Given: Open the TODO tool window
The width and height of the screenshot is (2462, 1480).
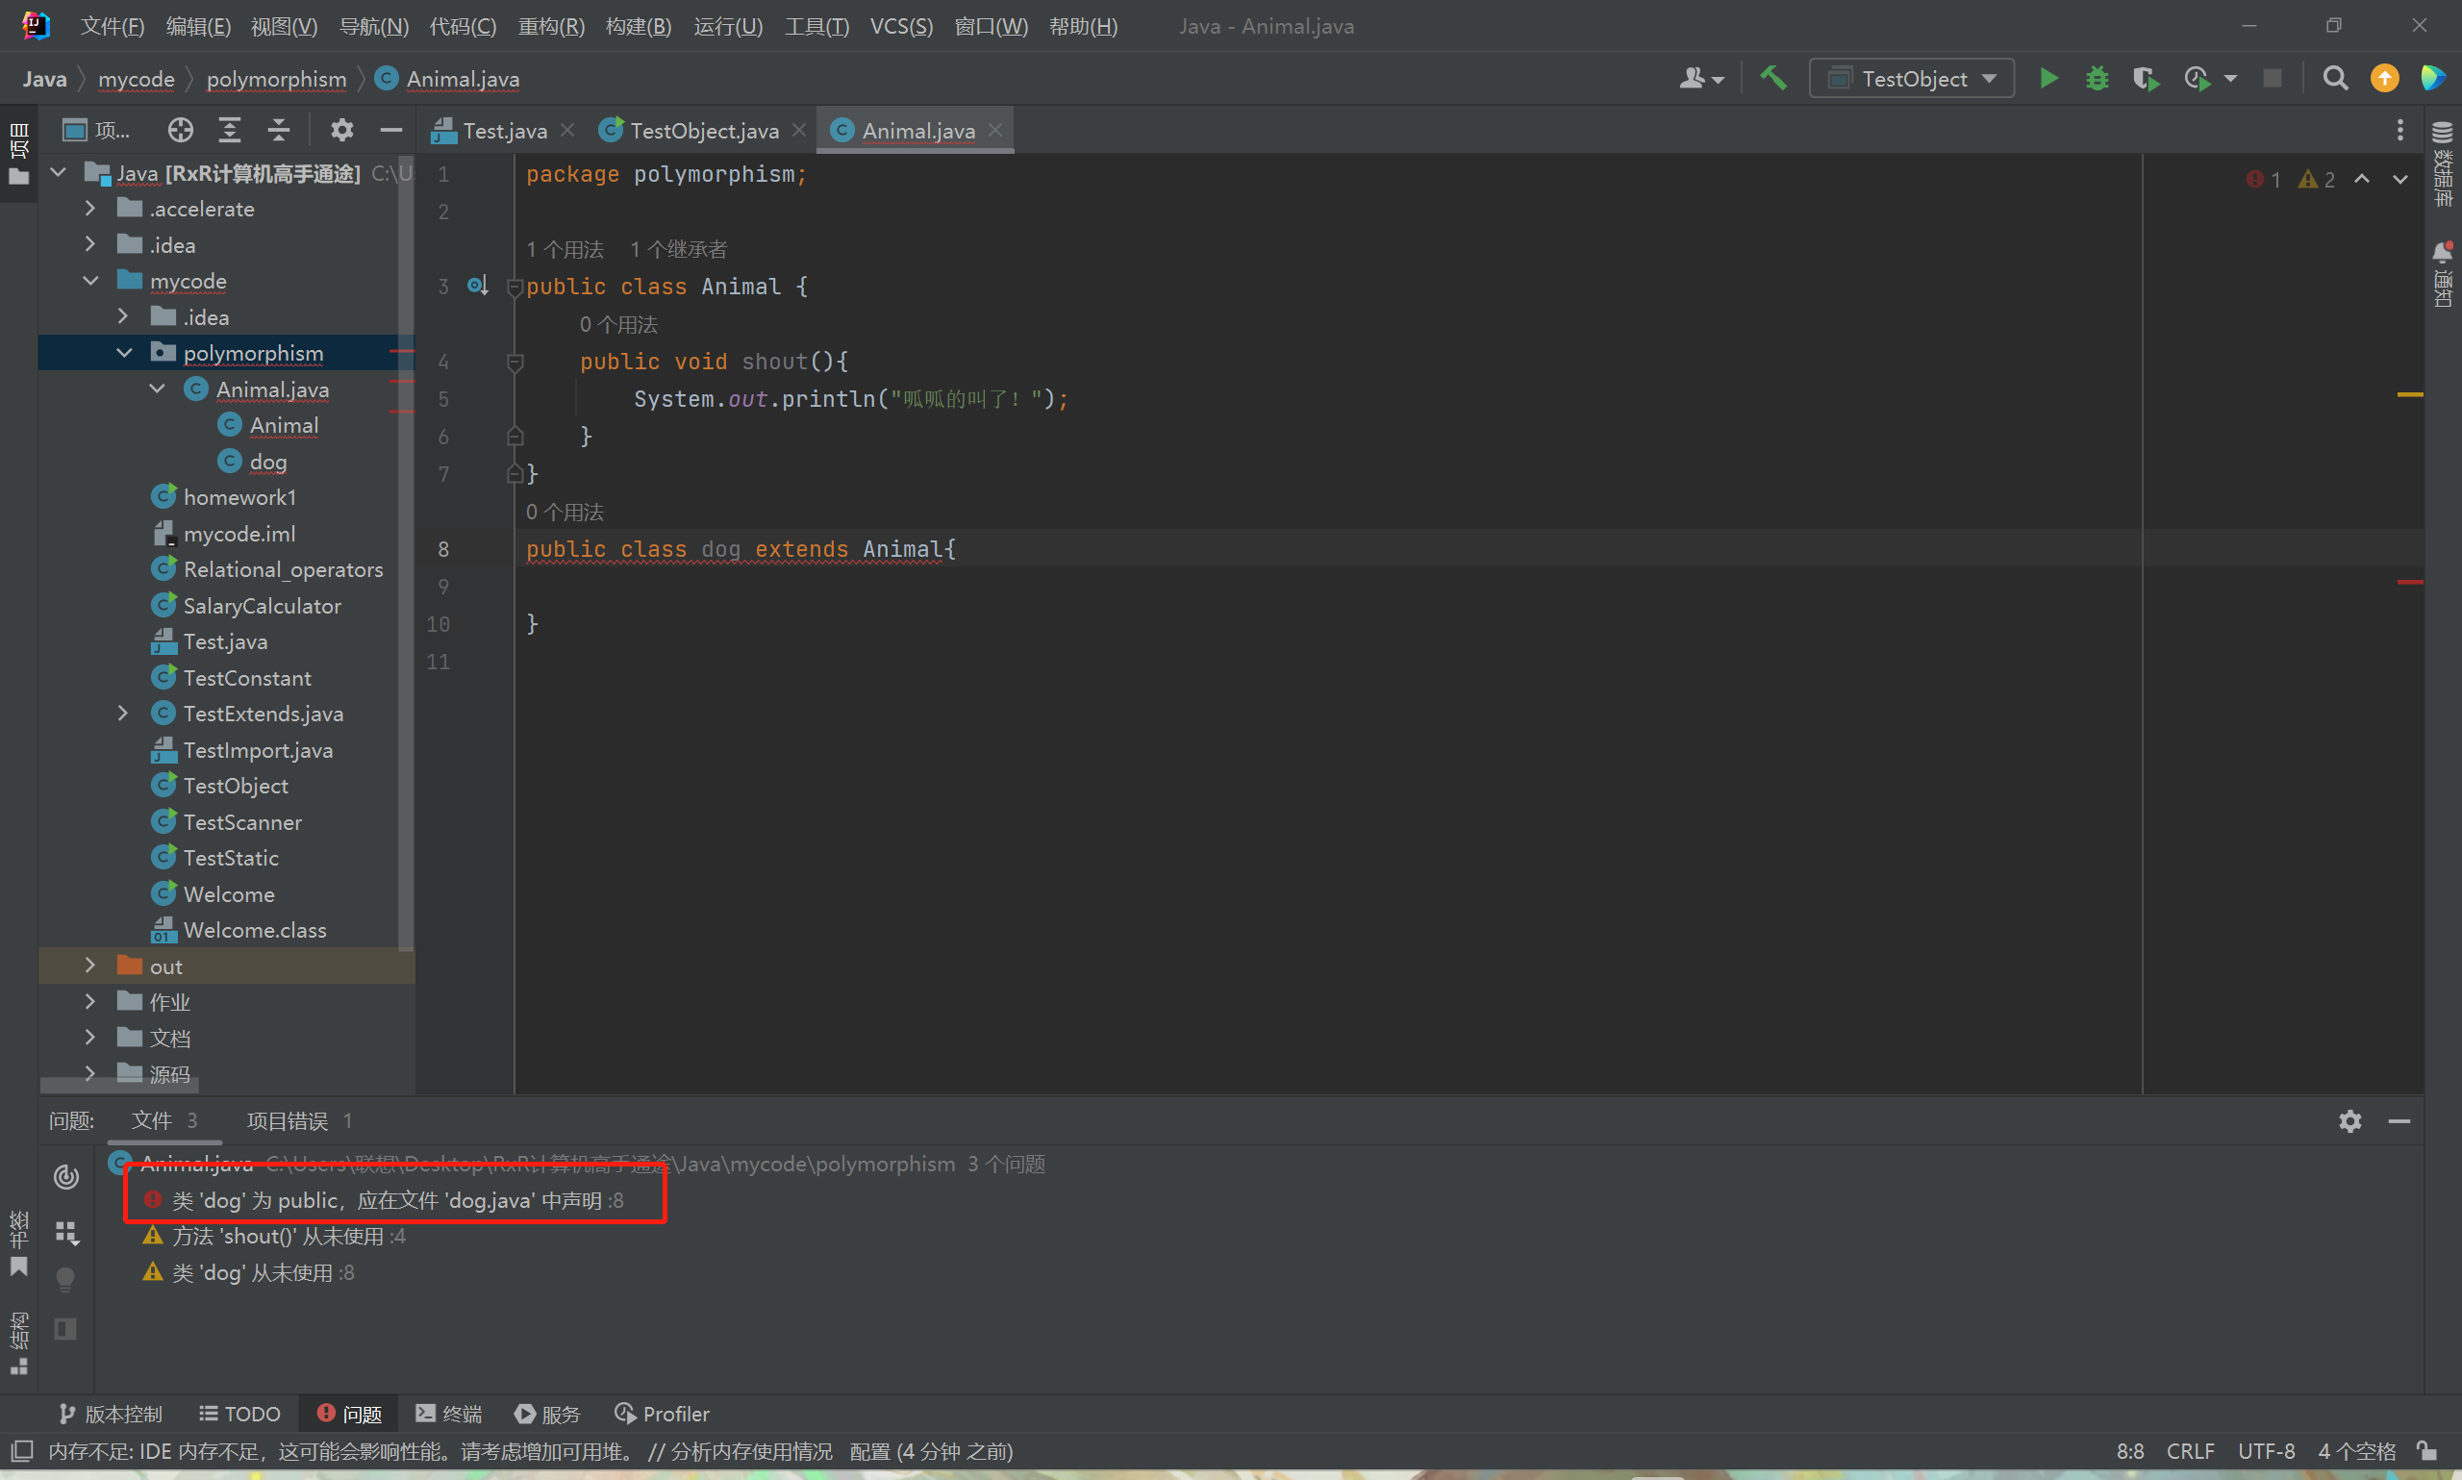Looking at the screenshot, I should coord(239,1415).
